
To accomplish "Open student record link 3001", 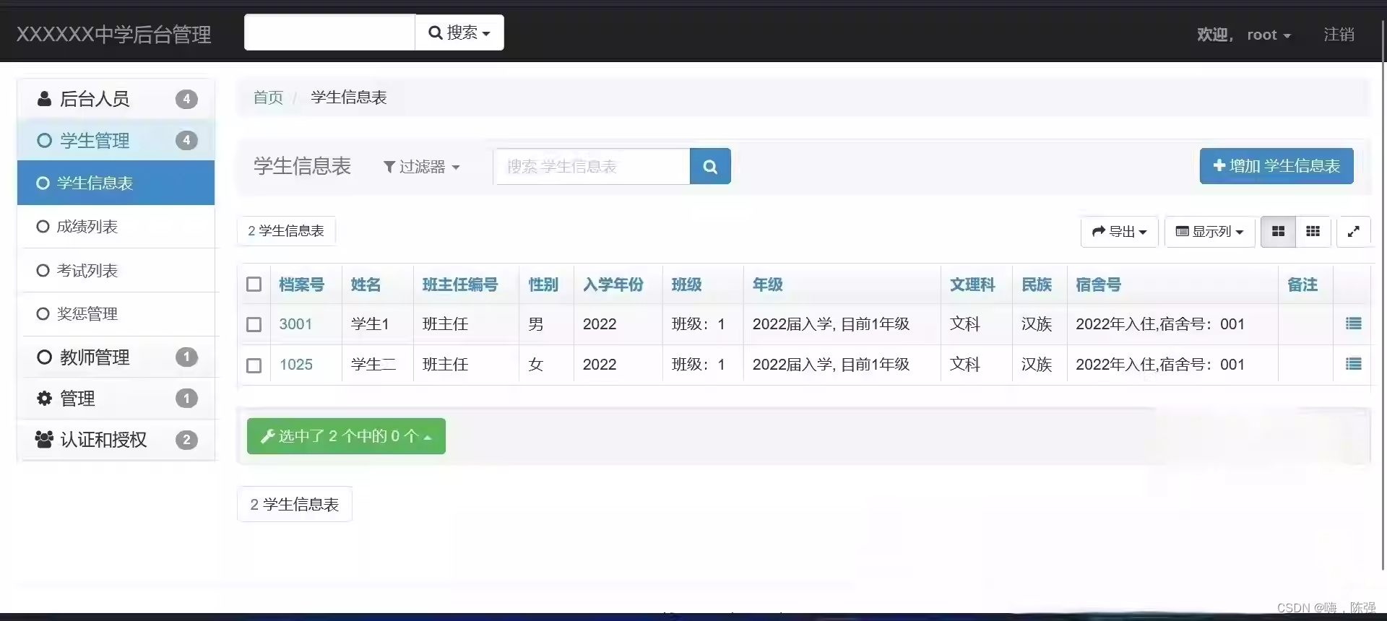I will 295,324.
